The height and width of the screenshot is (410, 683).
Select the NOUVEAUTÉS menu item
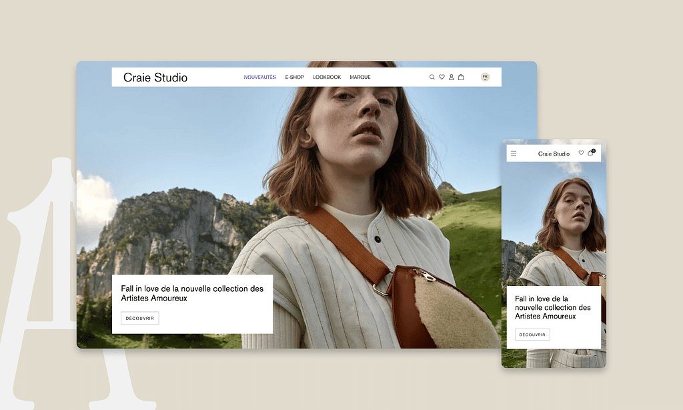click(x=259, y=77)
